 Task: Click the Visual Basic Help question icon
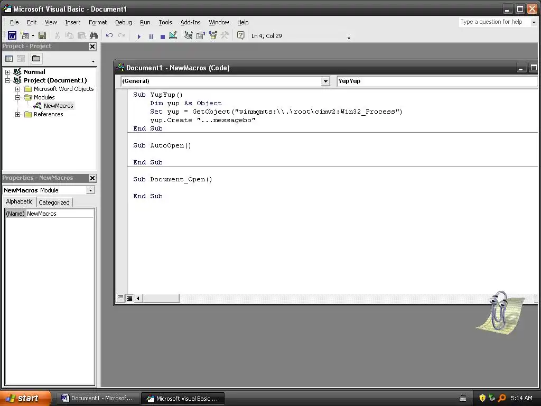(x=241, y=35)
